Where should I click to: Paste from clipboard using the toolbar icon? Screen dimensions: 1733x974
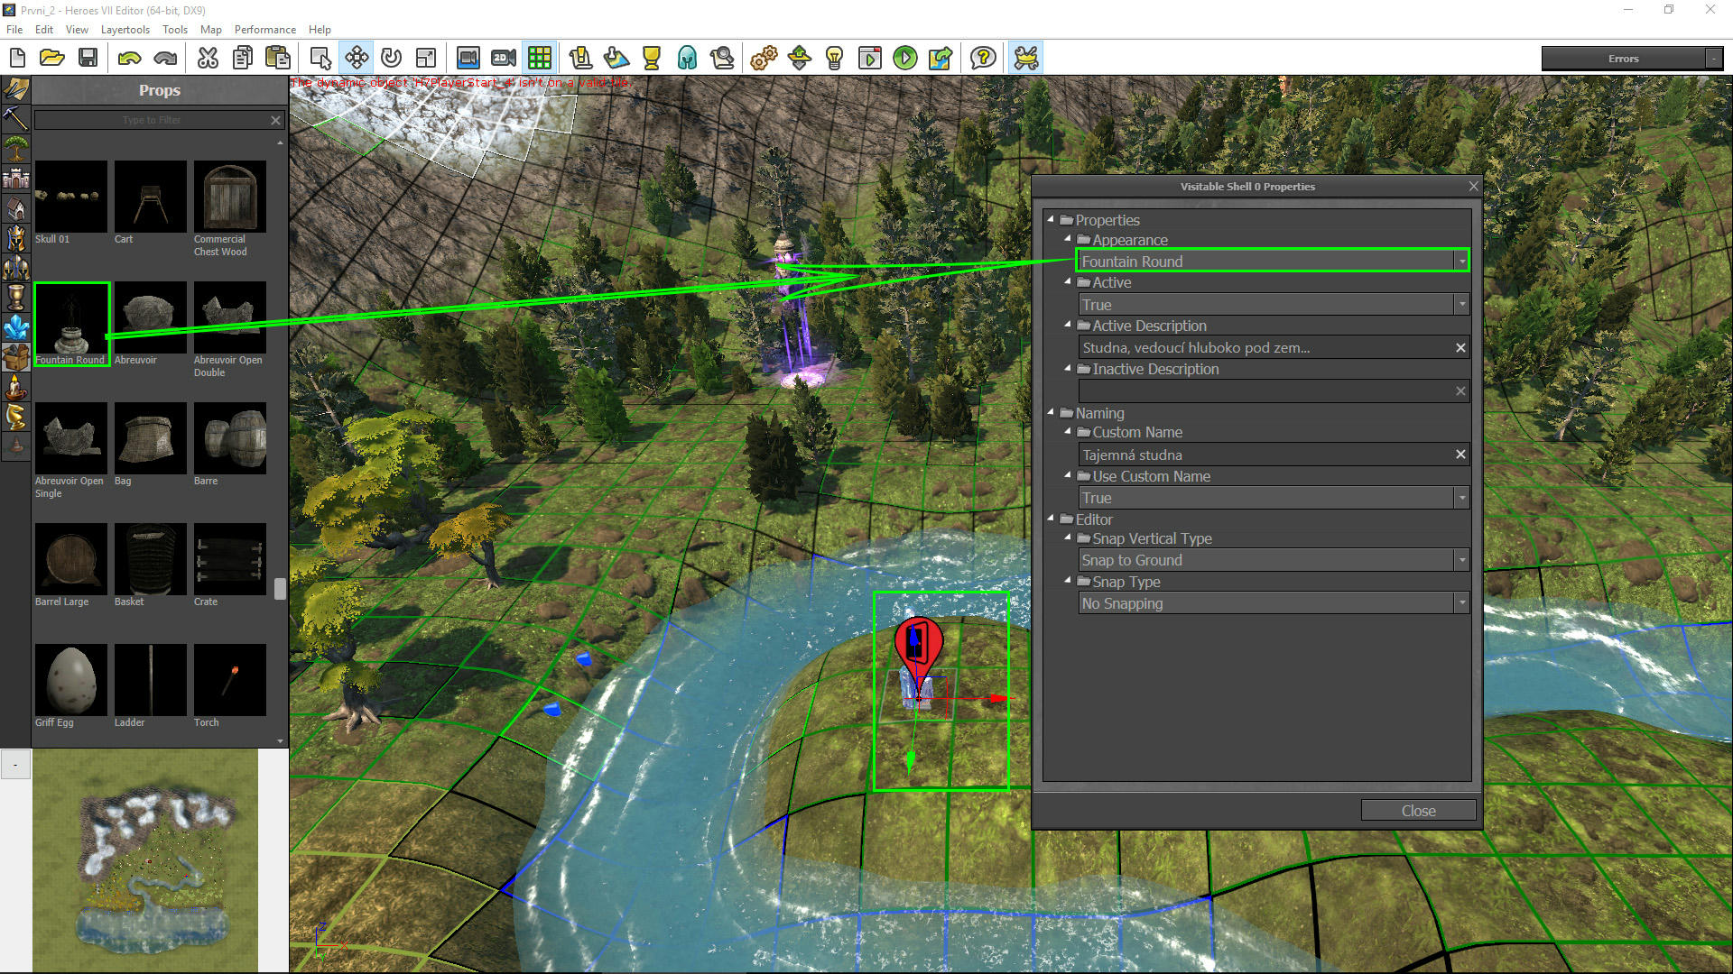(278, 59)
